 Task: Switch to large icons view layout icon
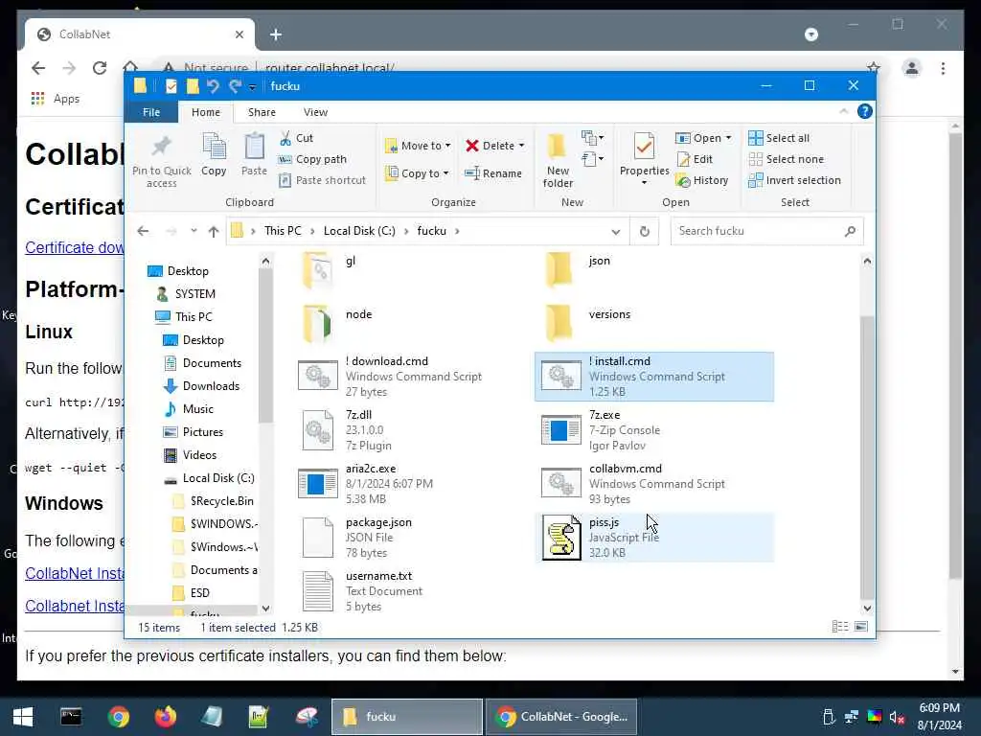tap(861, 627)
